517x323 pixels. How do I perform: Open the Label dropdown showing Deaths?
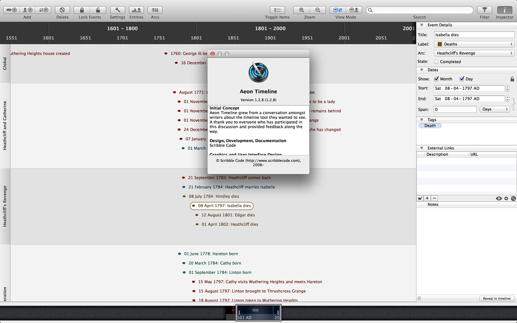(x=474, y=44)
